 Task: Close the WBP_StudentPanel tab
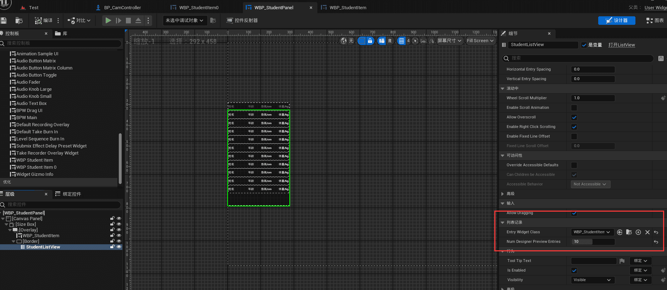pos(311,7)
